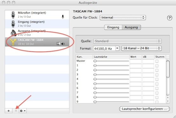Screen dimensions: 176x118
Task: Select Eingang (integriert) device
Action: [x=37, y=24]
